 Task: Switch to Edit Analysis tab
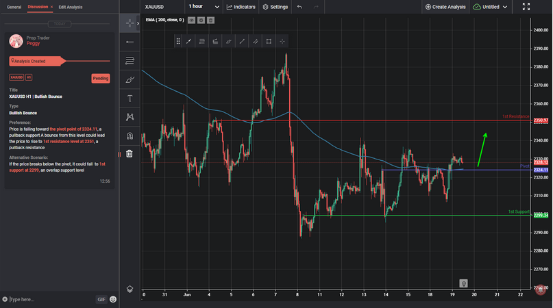pyautogui.click(x=71, y=7)
